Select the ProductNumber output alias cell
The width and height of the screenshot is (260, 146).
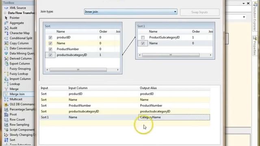tap(174, 105)
